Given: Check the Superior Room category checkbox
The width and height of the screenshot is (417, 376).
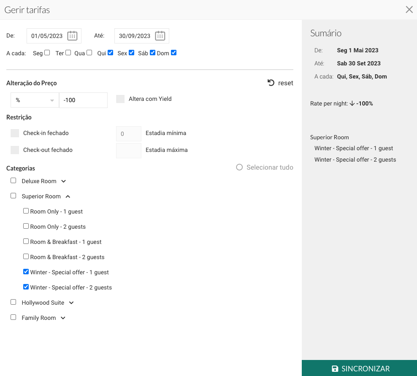Looking at the screenshot, I should [x=14, y=196].
